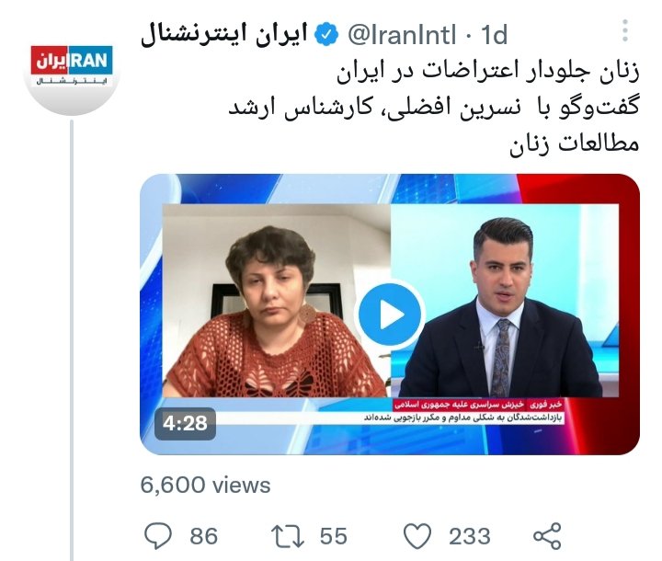
Task: Click the 6,600 views count
Action: click(x=205, y=485)
